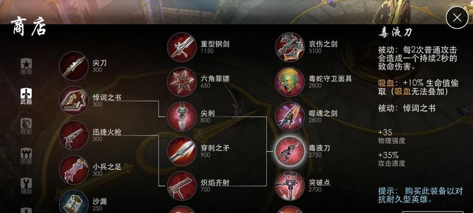Image resolution: width=473 pixels, height=213 pixels.
Task: Close the shop with the X button
Action: coord(457,18)
